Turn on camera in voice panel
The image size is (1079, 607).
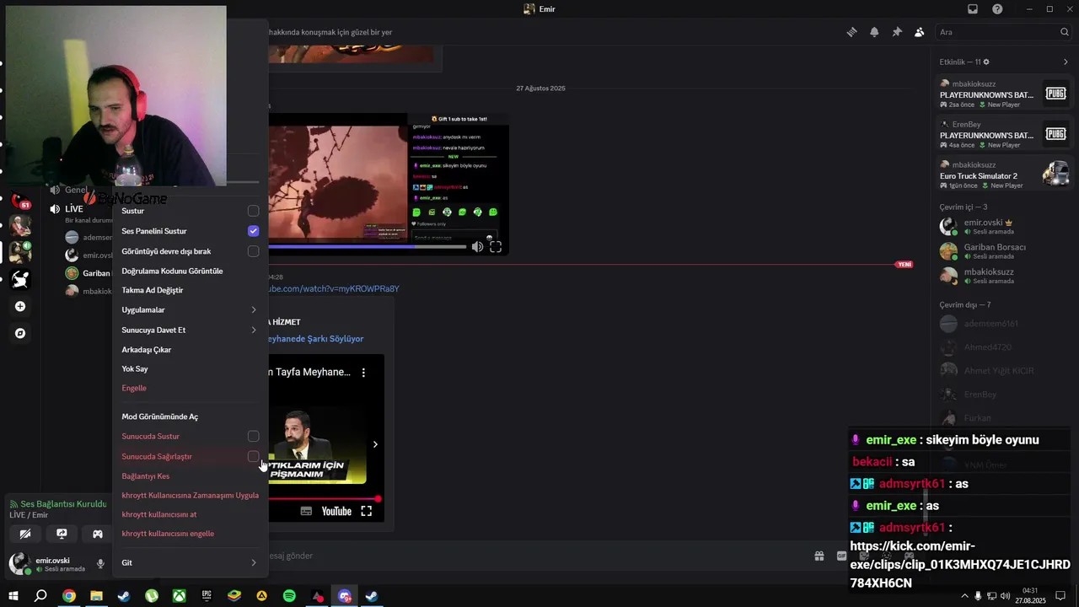pos(25,534)
